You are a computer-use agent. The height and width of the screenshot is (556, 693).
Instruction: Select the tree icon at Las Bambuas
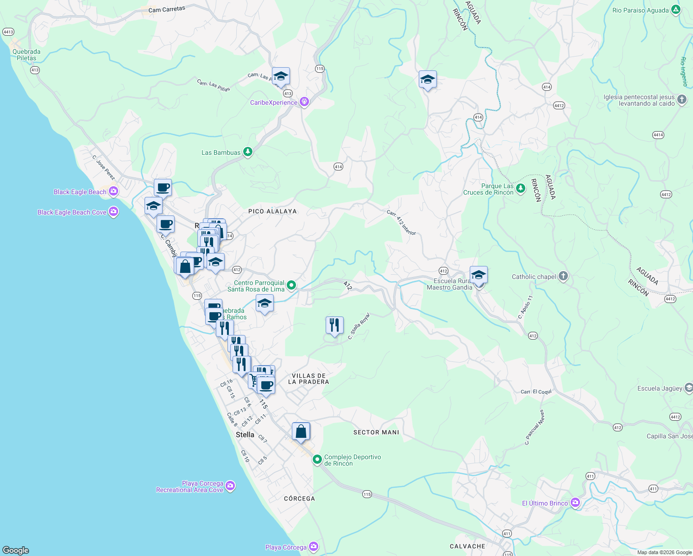click(x=247, y=152)
